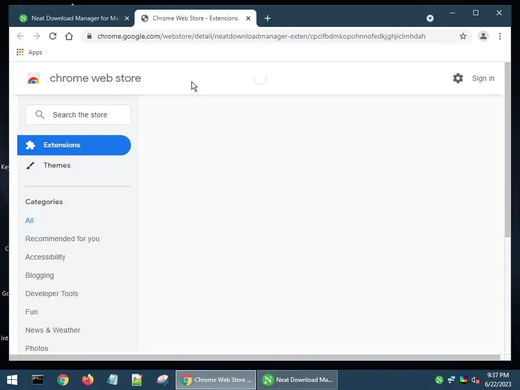
Task: Choose the Photos category
Action: coord(37,348)
